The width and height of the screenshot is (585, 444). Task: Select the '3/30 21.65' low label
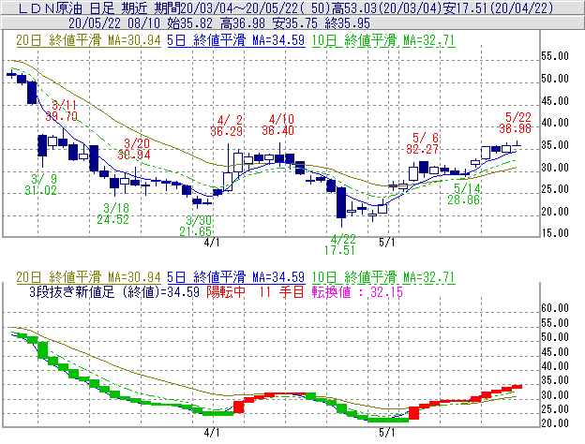(196, 226)
